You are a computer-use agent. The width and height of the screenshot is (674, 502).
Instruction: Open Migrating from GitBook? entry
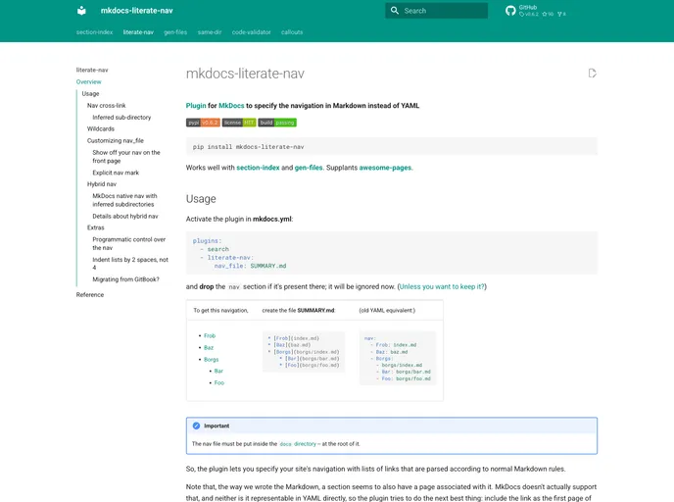[x=126, y=279]
